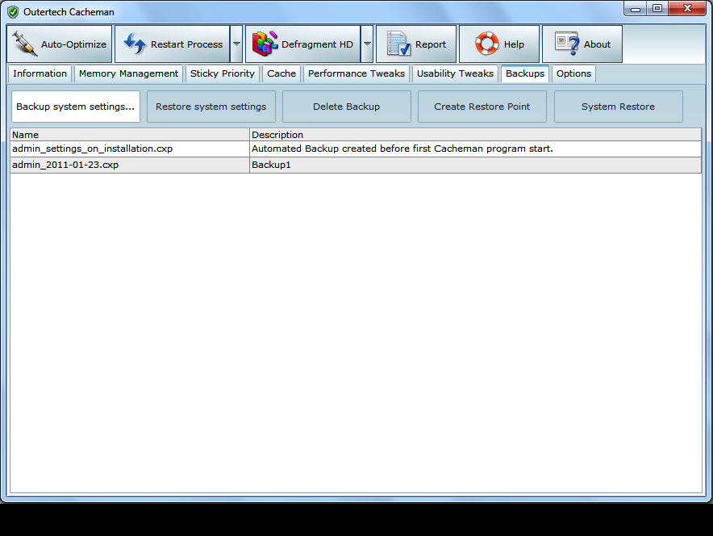Select admin_settings_on_installation.cxp backup entry
Image resolution: width=713 pixels, height=536 pixels.
tap(130, 149)
